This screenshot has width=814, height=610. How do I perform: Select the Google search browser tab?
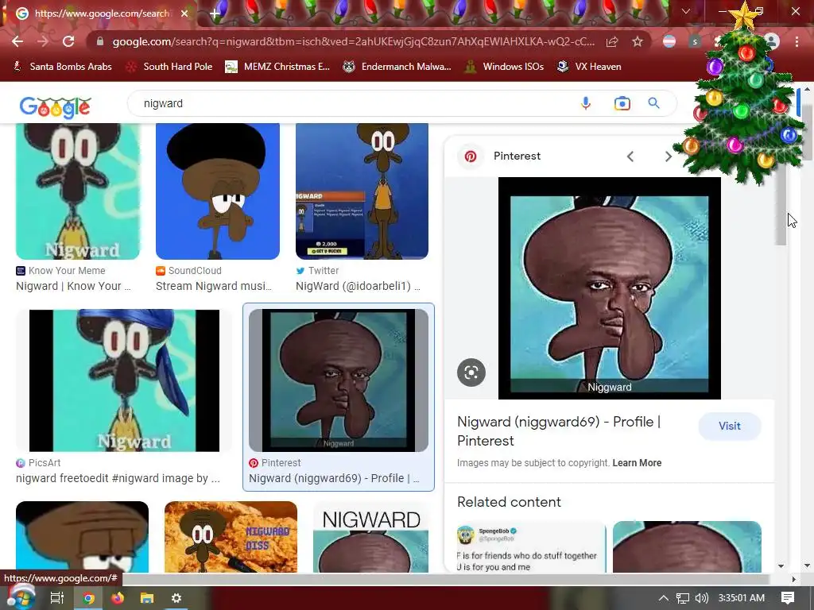pos(102,14)
